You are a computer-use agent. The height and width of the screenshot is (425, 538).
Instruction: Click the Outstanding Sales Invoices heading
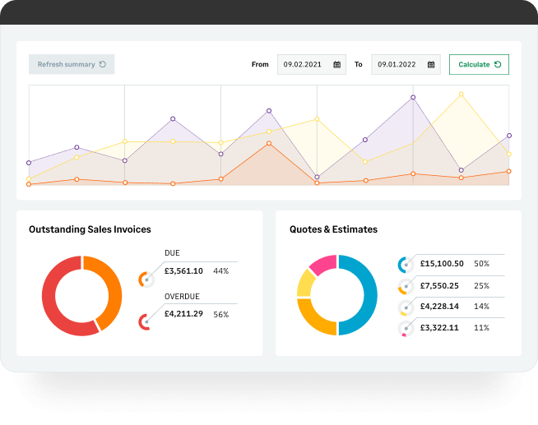pyautogui.click(x=90, y=229)
